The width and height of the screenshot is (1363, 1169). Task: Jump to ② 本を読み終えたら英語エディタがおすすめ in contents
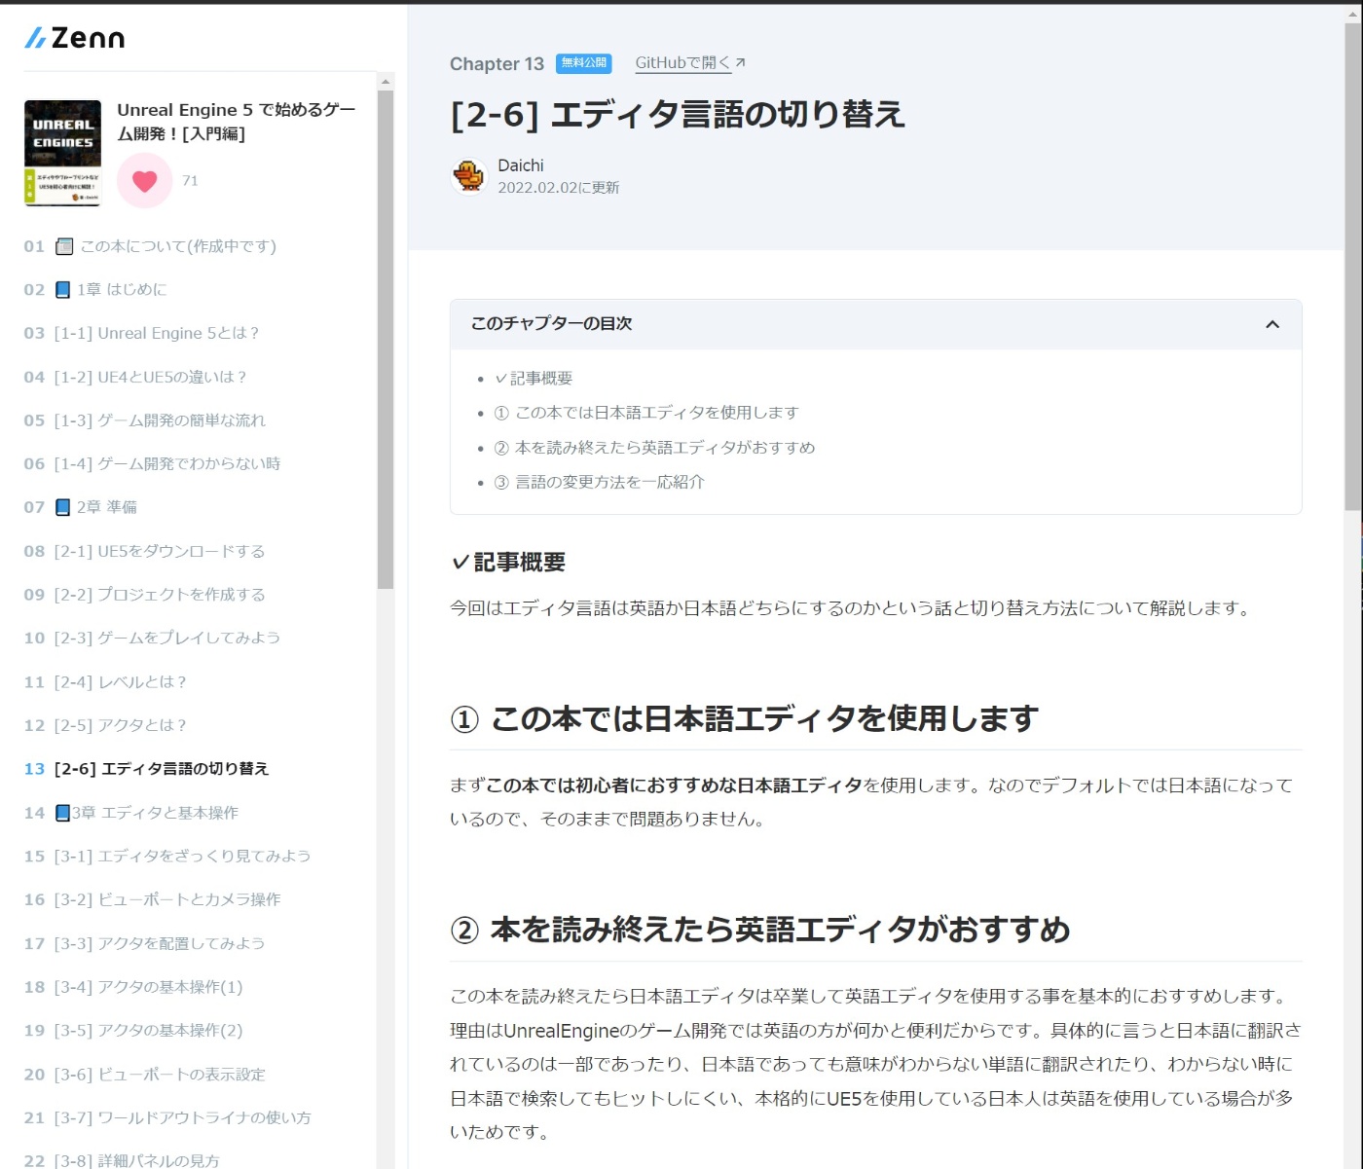[654, 448]
